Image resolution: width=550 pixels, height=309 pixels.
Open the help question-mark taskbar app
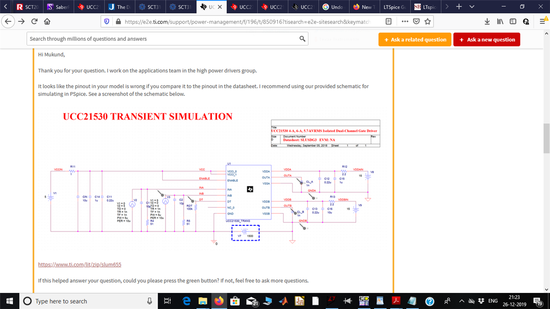(430, 301)
